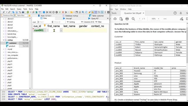The image size is (188, 106).
Task: Click the Delete row dark circle icon
Action: click(57, 12)
